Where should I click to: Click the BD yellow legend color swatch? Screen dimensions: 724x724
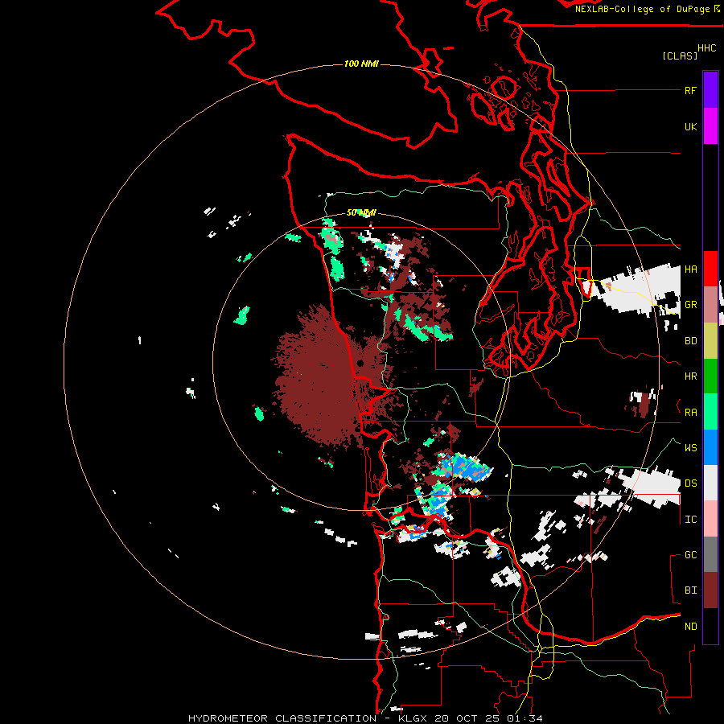(x=710, y=340)
